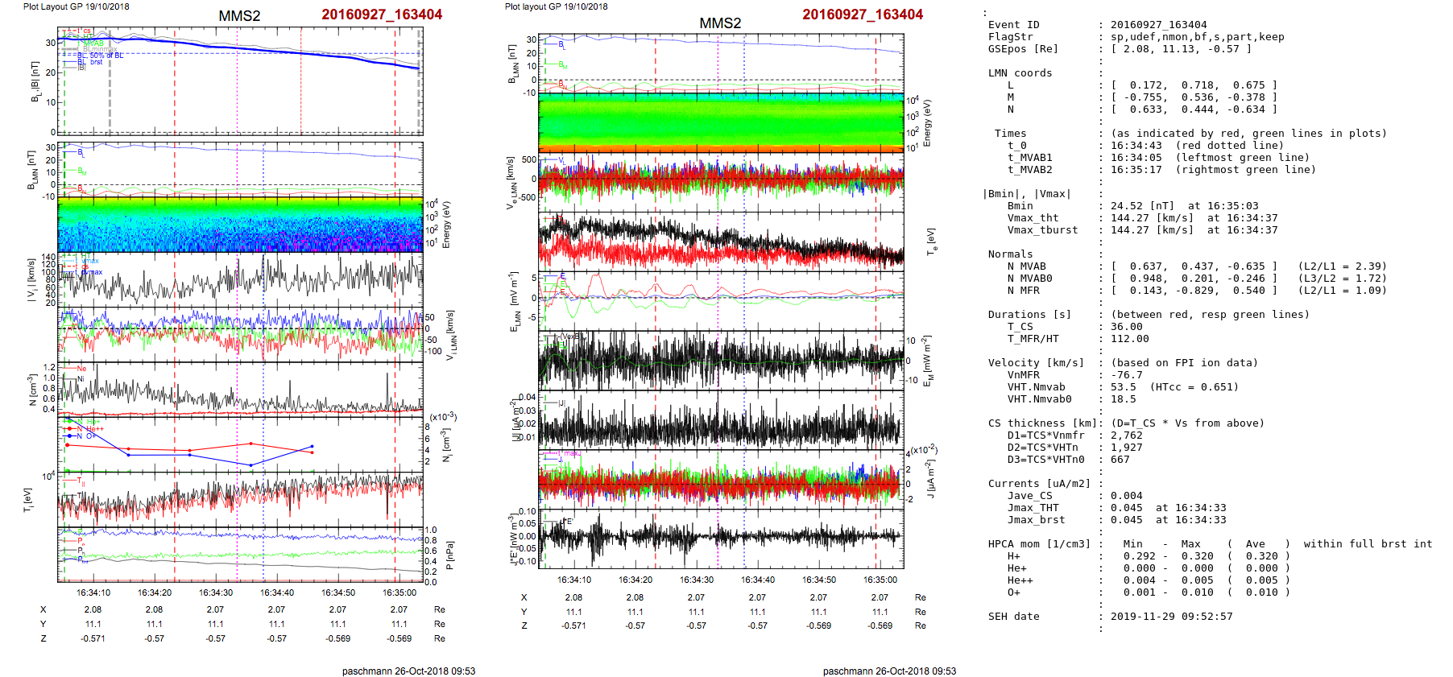Screen dimensions: 1453x677
Task: Click the T_CS duration value 36.00
Action: 1126,327
